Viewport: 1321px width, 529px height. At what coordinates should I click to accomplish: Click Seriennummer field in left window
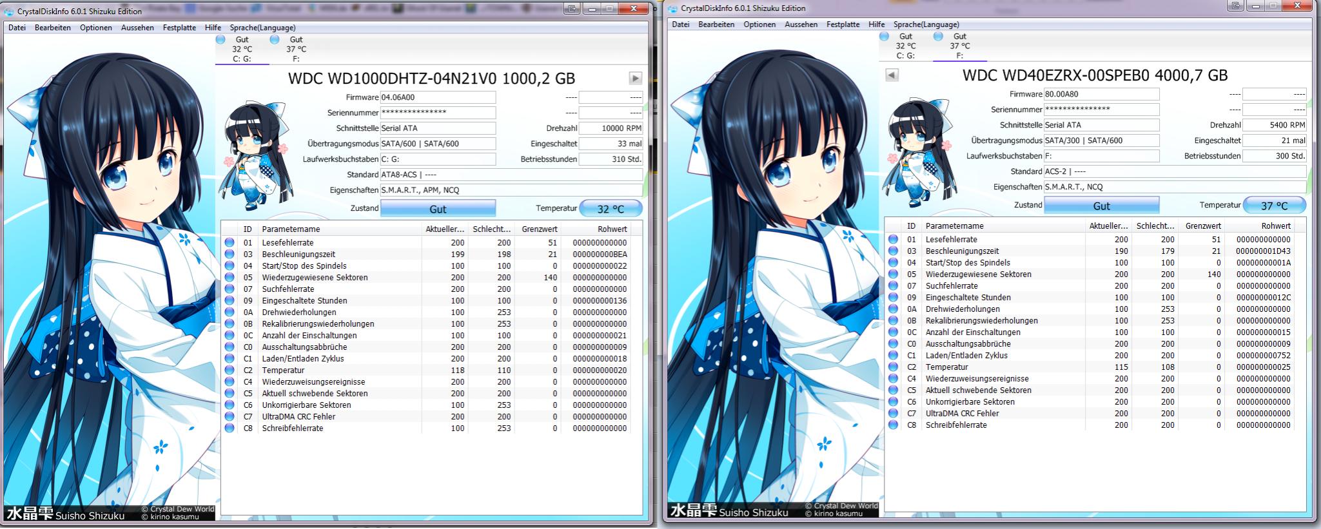(x=438, y=113)
